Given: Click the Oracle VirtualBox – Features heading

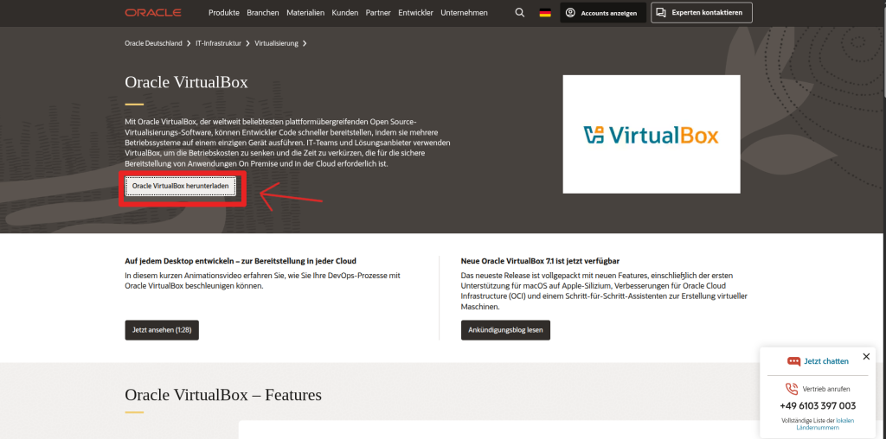Looking at the screenshot, I should [x=223, y=394].
